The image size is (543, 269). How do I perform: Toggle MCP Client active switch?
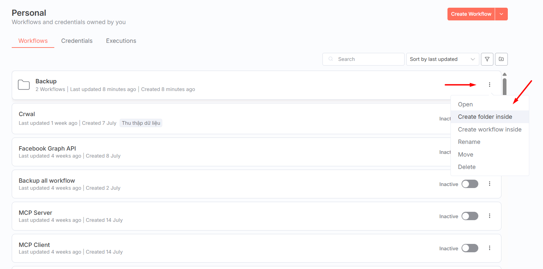coord(470,248)
